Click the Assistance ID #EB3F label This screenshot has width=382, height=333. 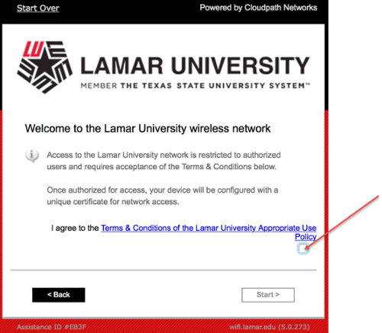pyautogui.click(x=51, y=327)
